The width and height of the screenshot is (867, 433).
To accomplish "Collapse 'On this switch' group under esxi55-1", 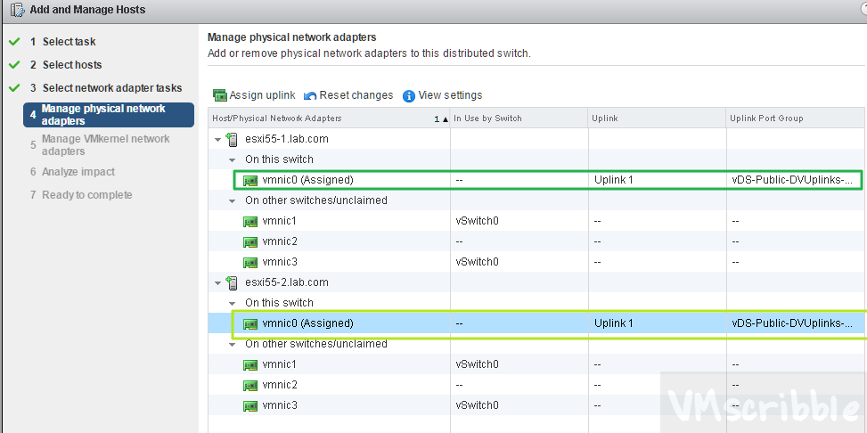I will click(233, 159).
